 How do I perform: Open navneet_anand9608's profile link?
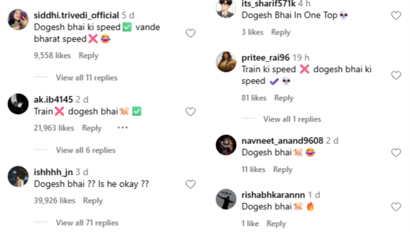(282, 141)
